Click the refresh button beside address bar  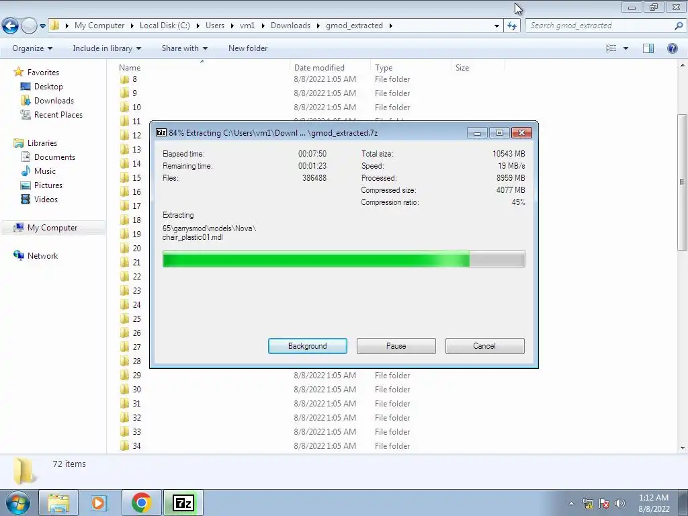tap(511, 26)
